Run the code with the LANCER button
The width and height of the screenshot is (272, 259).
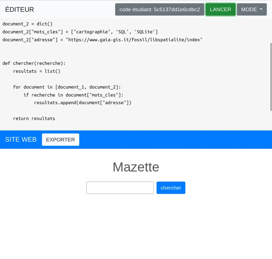[x=220, y=10]
